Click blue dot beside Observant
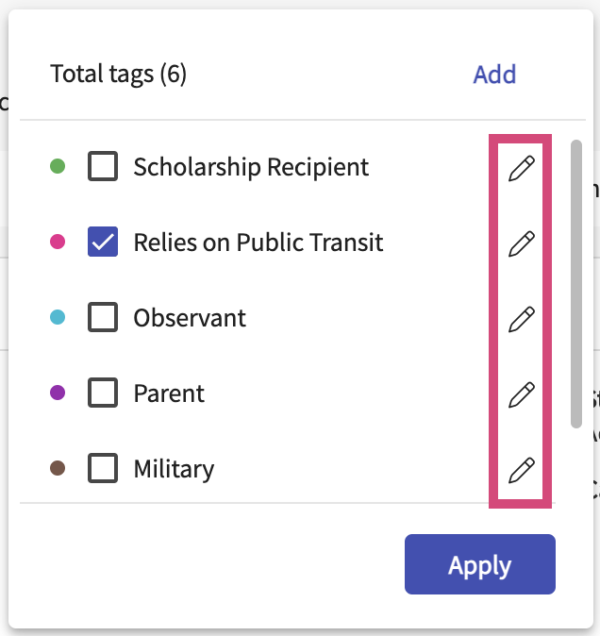 [x=58, y=317]
